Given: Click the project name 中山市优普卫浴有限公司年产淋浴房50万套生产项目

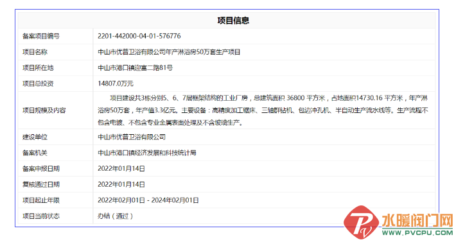Looking at the screenshot, I should pos(169,52).
